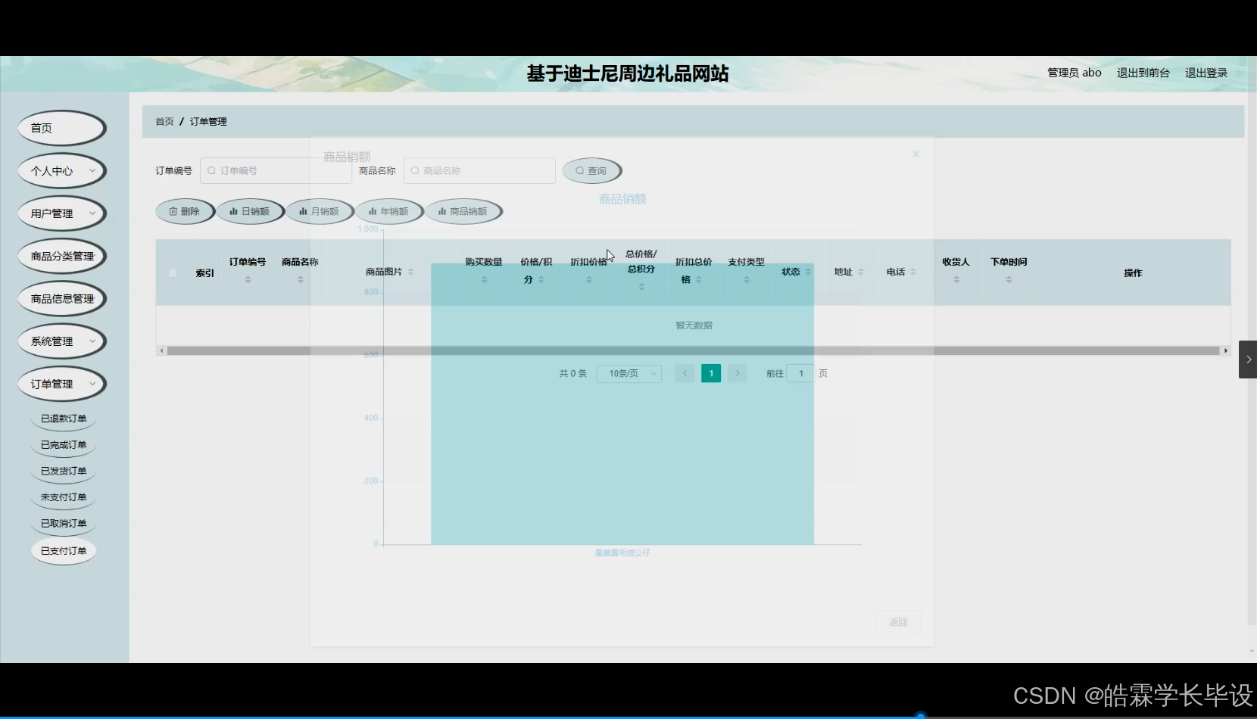
Task: Open 已发货订单 submenu item
Action: [x=64, y=471]
